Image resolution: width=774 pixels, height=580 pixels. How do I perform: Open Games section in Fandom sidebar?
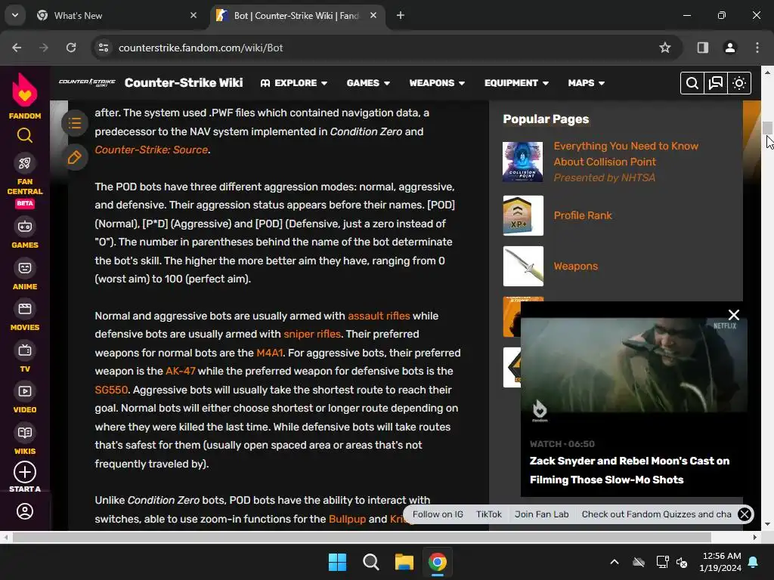click(25, 233)
